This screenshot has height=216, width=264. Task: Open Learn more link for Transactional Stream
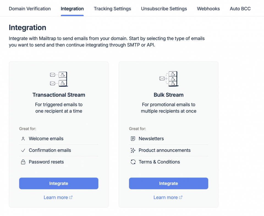(x=58, y=197)
